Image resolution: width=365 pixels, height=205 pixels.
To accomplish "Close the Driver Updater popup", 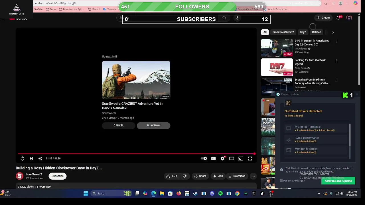I will (x=357, y=95).
